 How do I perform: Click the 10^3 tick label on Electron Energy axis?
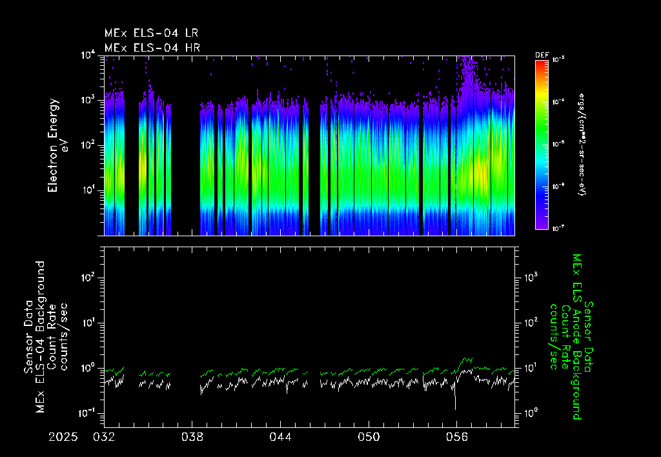click(x=88, y=101)
